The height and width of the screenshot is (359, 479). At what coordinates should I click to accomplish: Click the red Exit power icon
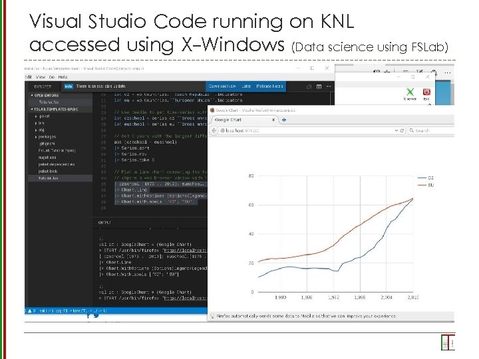(x=426, y=92)
